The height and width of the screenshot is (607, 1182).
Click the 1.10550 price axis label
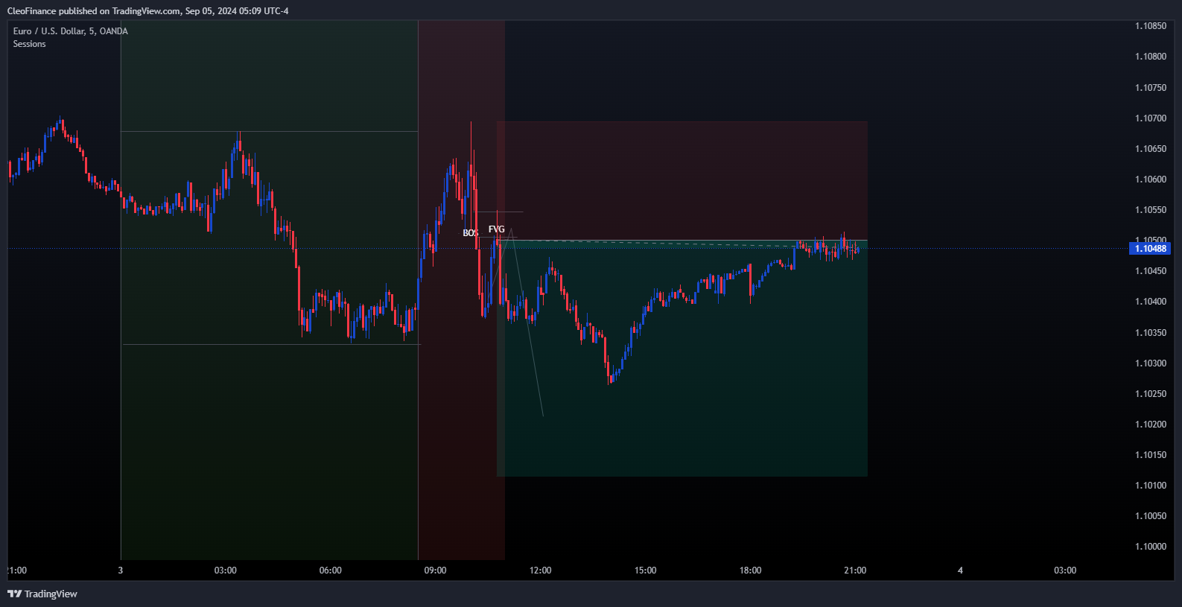(1150, 210)
